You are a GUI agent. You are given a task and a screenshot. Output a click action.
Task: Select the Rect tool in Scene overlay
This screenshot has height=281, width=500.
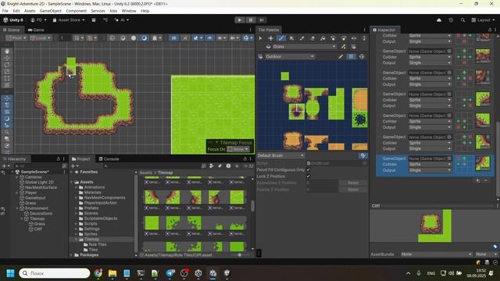click(7, 78)
